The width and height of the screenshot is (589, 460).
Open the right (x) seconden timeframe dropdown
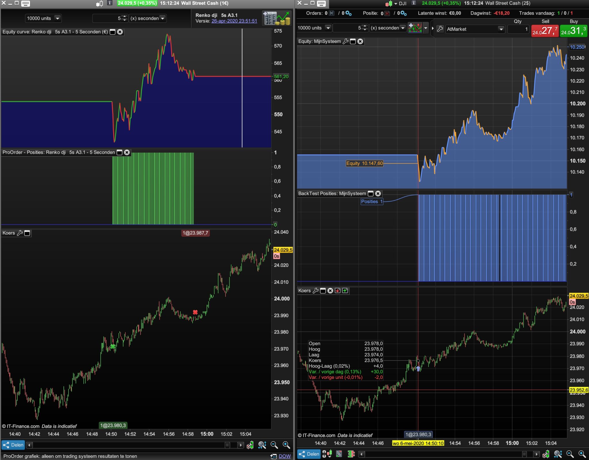403,28
